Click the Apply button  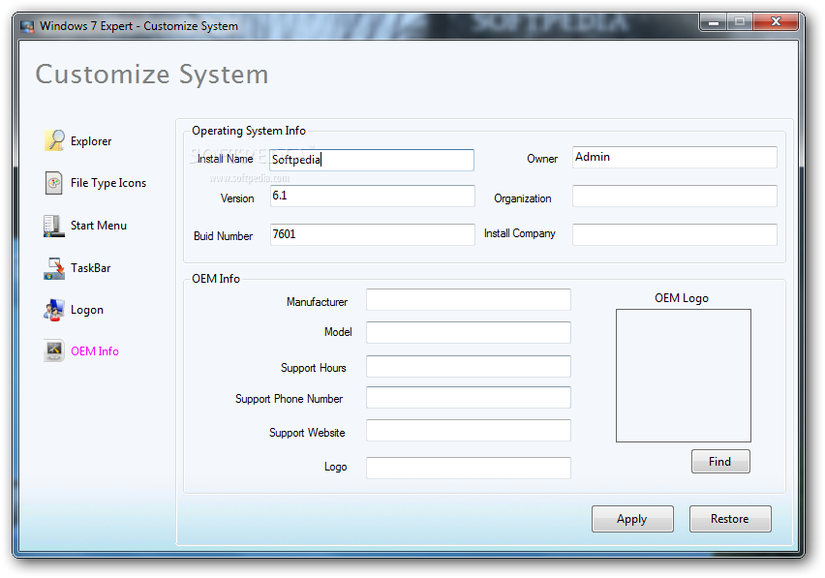tap(632, 519)
